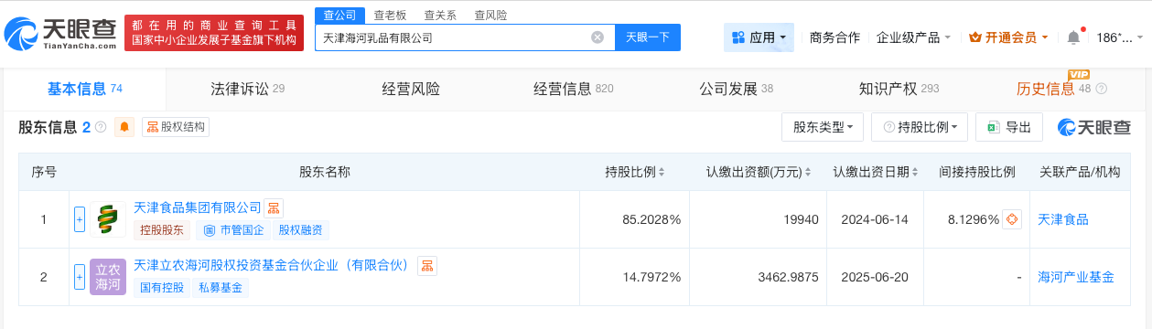Switch to 查风险 search tab

[490, 15]
